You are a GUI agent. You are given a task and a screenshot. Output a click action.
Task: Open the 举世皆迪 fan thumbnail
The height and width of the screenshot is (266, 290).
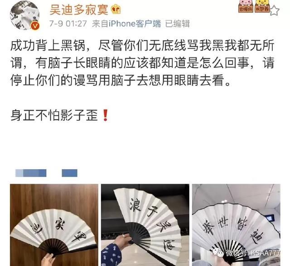tap(236, 225)
